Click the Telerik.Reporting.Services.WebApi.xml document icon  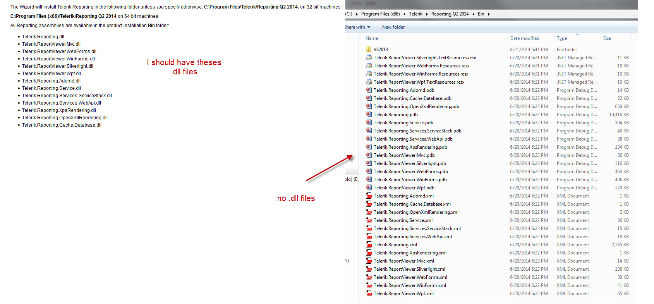click(x=369, y=237)
